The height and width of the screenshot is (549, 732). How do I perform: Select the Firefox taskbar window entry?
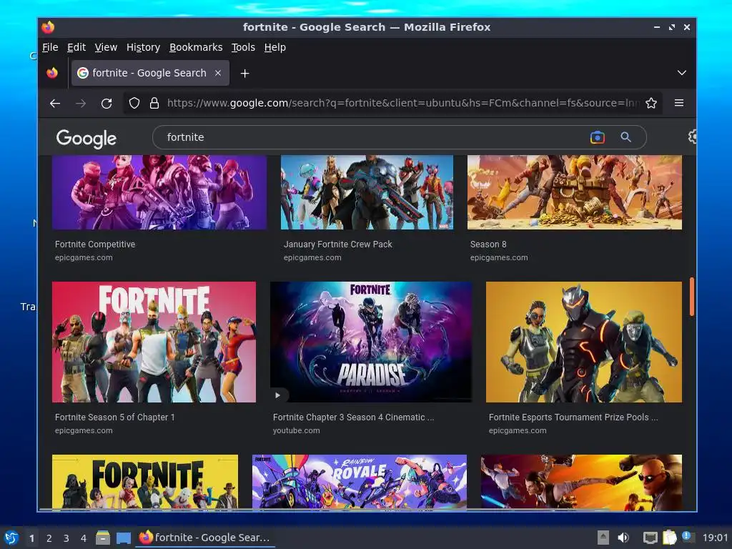coord(205,538)
